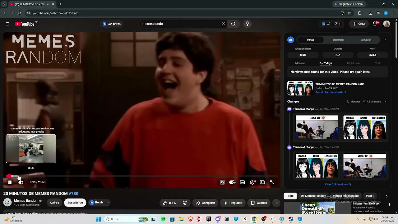Open the YouTube guide hamburger menu

point(7,24)
